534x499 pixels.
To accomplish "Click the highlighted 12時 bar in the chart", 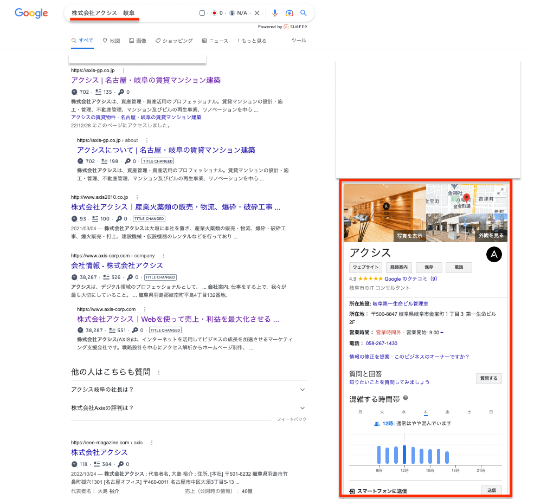I will [x=404, y=455].
